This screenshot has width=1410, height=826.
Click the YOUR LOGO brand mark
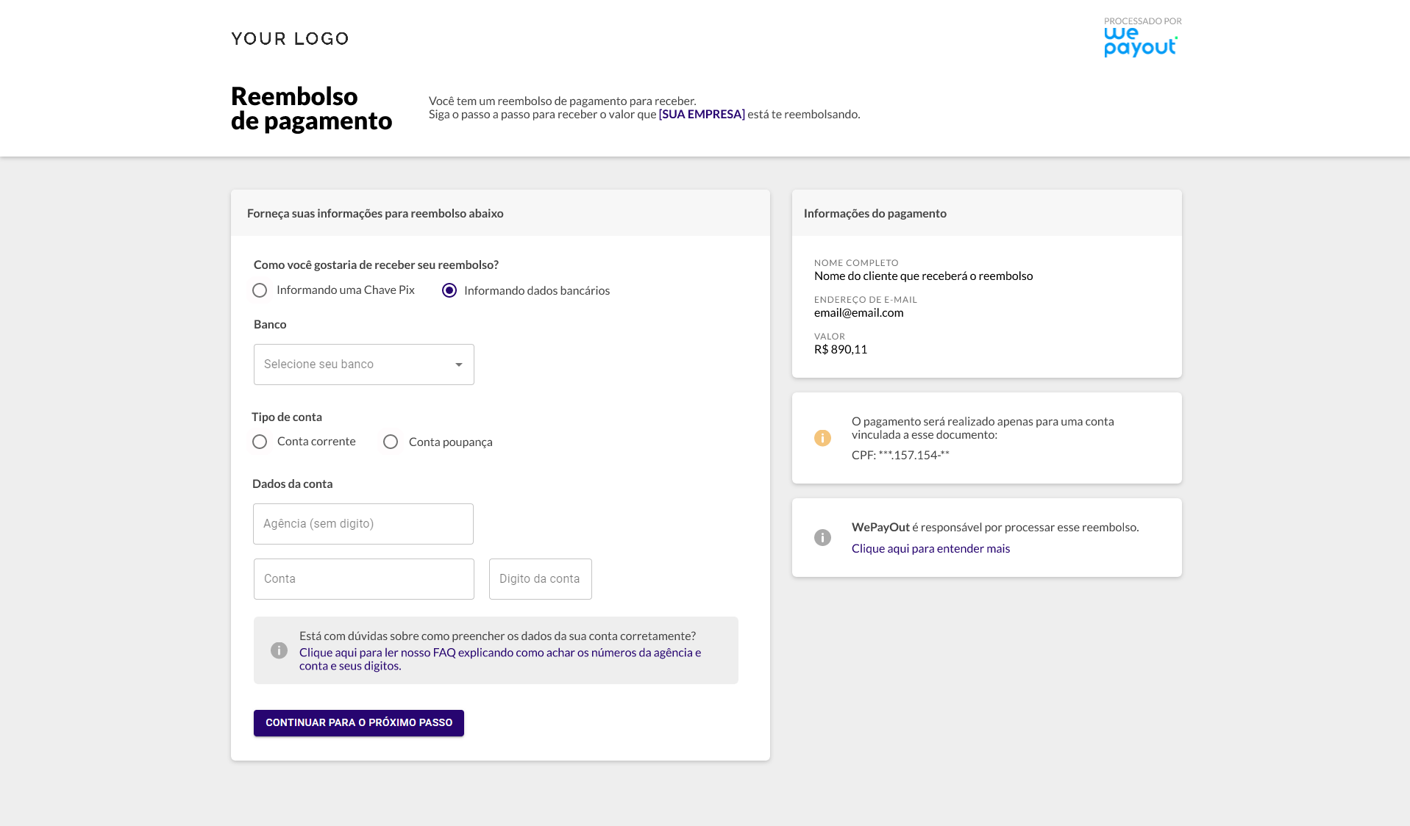click(x=290, y=39)
